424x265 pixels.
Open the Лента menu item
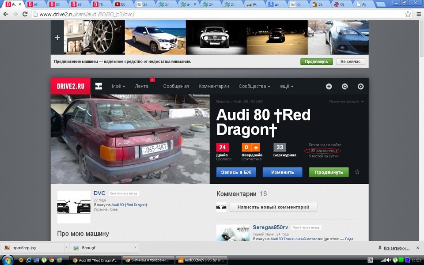[x=142, y=86]
